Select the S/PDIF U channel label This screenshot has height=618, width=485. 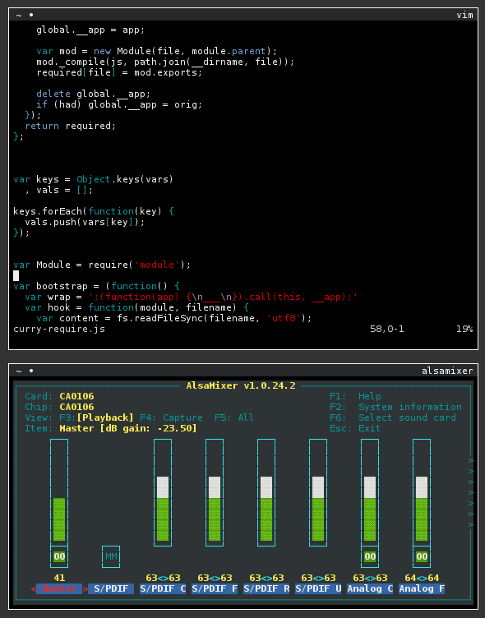pos(318,588)
